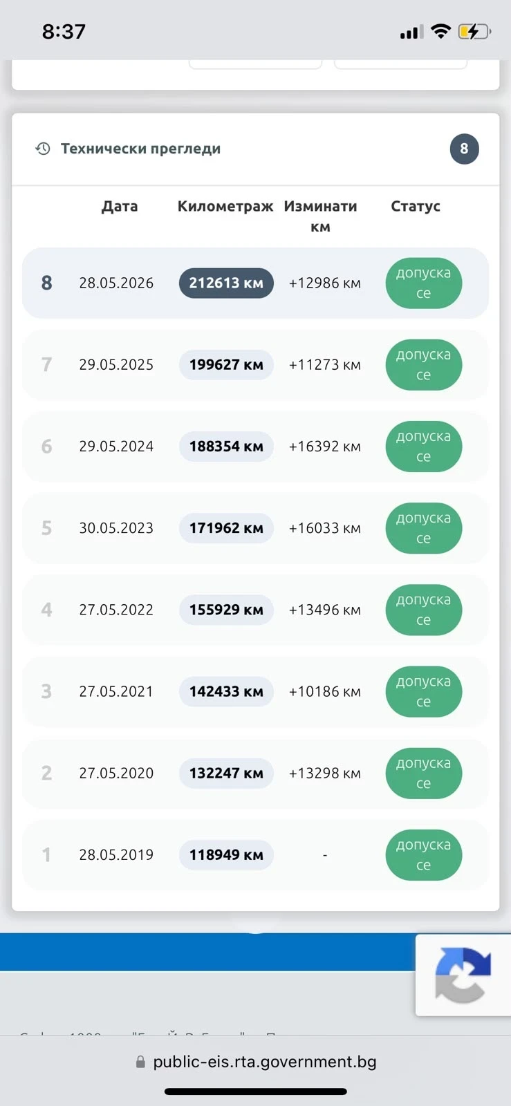Tap the +13496 км traveled value

coord(324,610)
